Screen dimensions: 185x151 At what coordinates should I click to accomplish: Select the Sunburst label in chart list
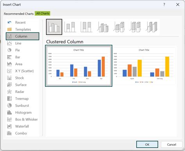(22, 105)
